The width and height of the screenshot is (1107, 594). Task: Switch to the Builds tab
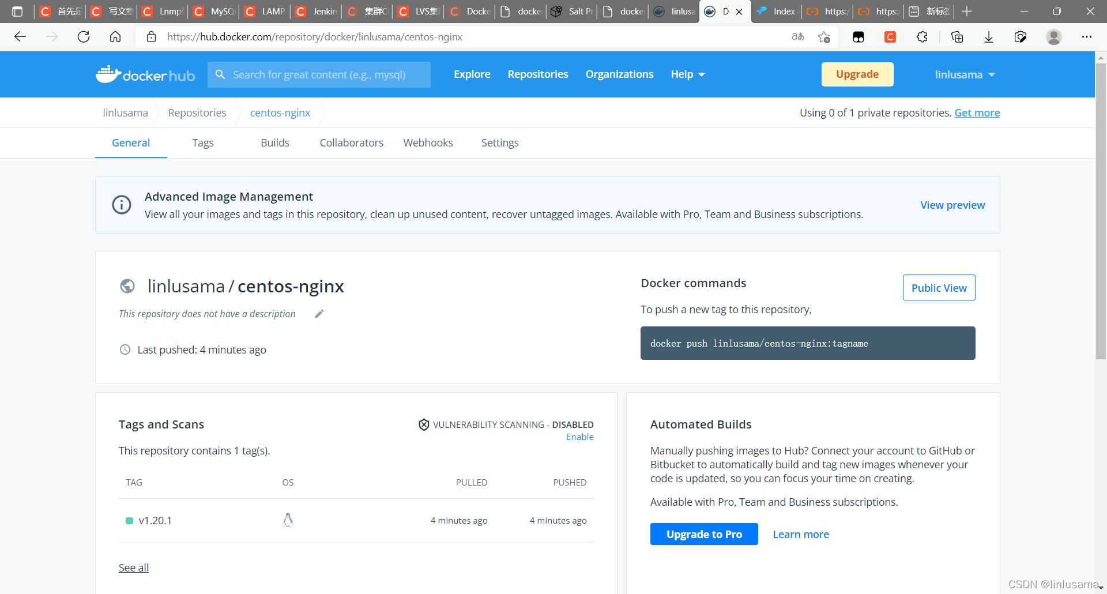(x=275, y=143)
